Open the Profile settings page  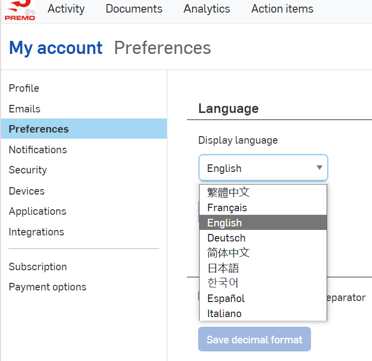click(24, 88)
